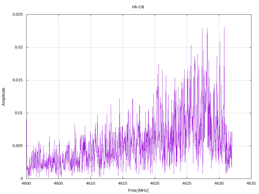The image size is (259, 194).
Task: Click the y-axis tick label 0.02
Action: [19, 47]
